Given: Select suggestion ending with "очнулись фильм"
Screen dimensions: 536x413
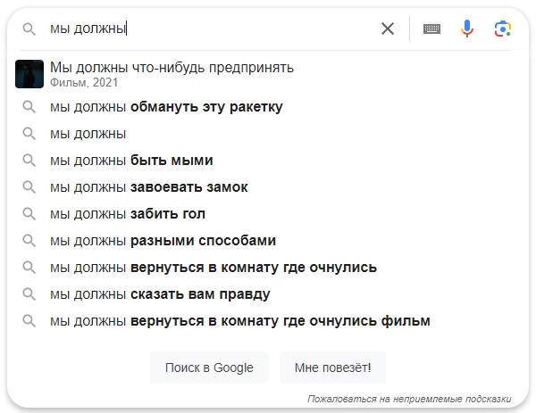Looking at the screenshot, I should pos(240,321).
